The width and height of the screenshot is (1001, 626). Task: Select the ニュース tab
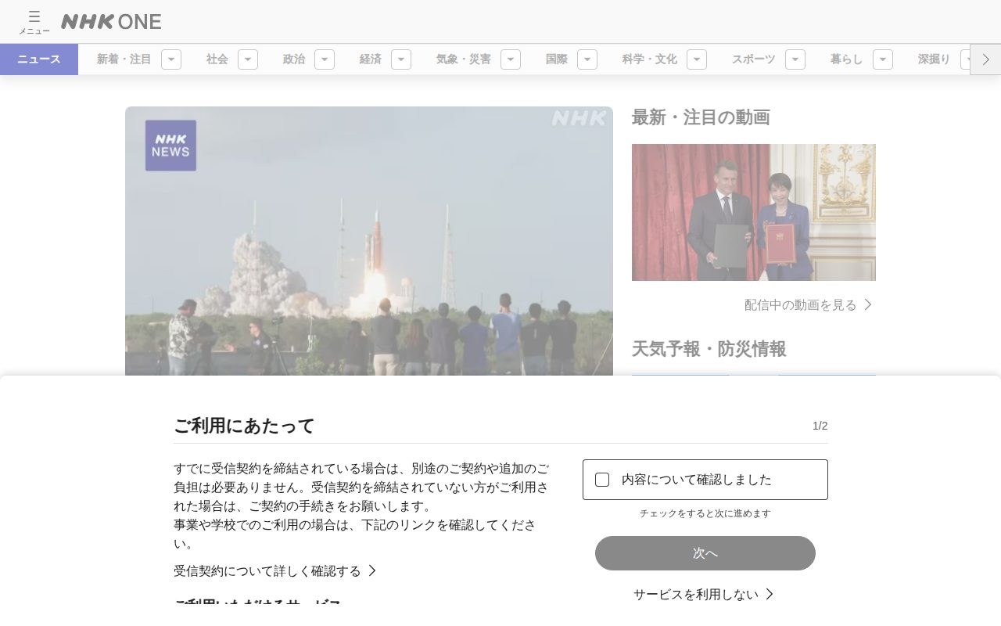pos(39,59)
